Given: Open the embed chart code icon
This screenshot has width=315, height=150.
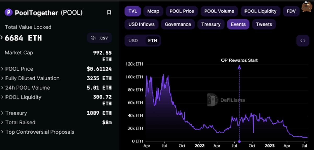Looking at the screenshot, I should (303, 41).
